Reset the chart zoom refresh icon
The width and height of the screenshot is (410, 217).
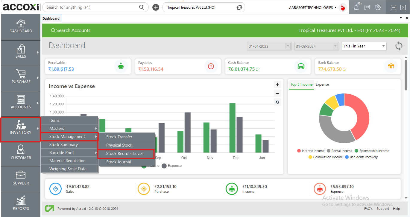(x=277, y=102)
